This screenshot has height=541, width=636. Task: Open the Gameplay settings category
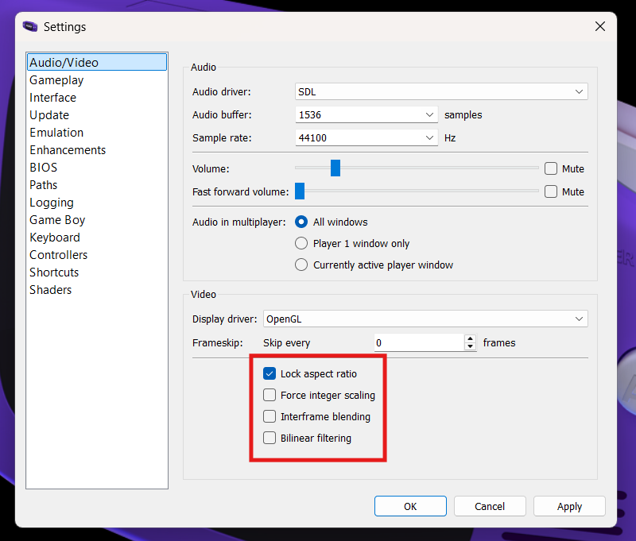97,80
